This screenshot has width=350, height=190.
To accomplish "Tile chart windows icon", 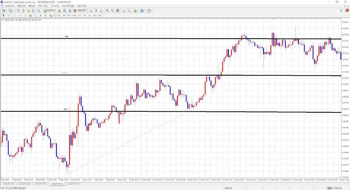I will (118, 11).
